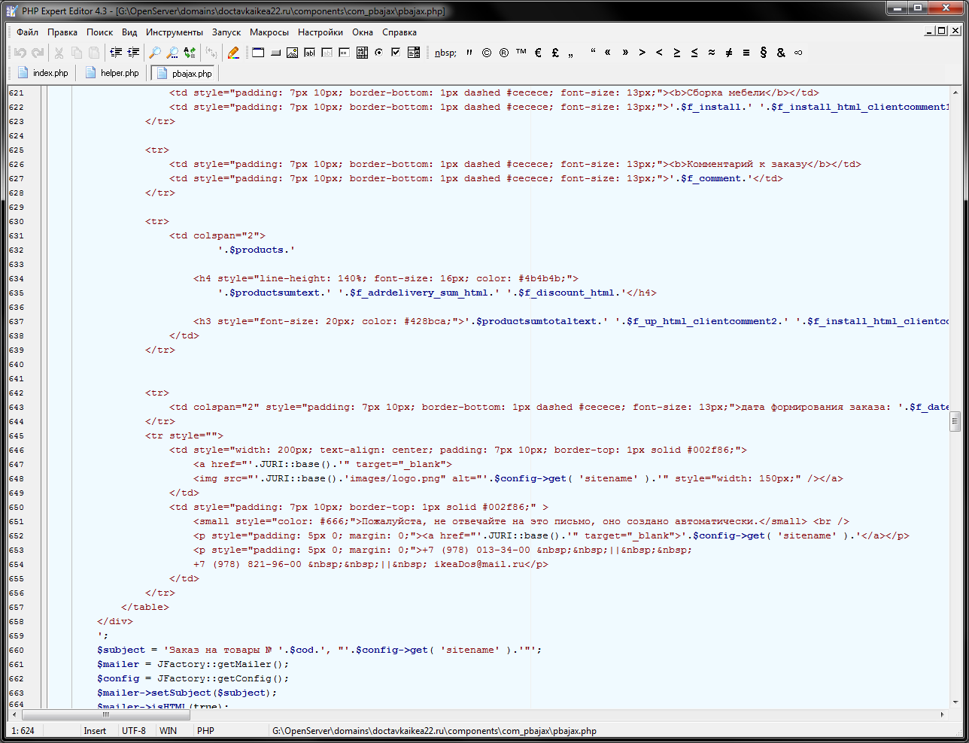Expand the Настройки menu
Screen dimensions: 969x743
click(x=320, y=32)
